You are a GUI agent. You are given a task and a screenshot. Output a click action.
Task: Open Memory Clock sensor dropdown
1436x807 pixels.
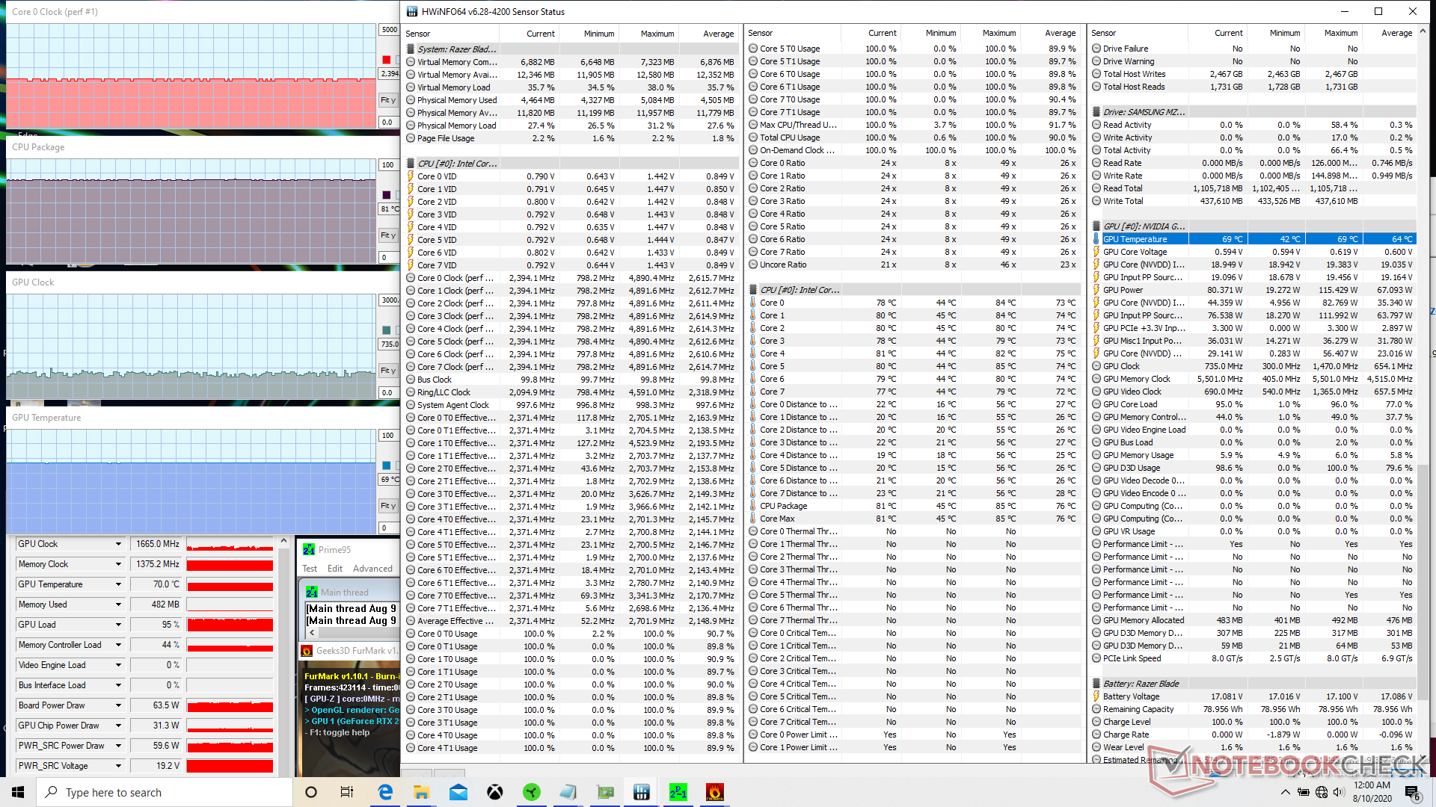pos(118,564)
